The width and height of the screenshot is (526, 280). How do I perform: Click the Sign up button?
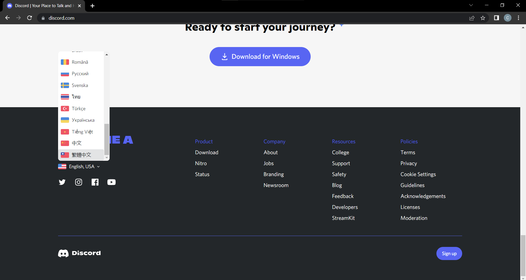click(449, 253)
